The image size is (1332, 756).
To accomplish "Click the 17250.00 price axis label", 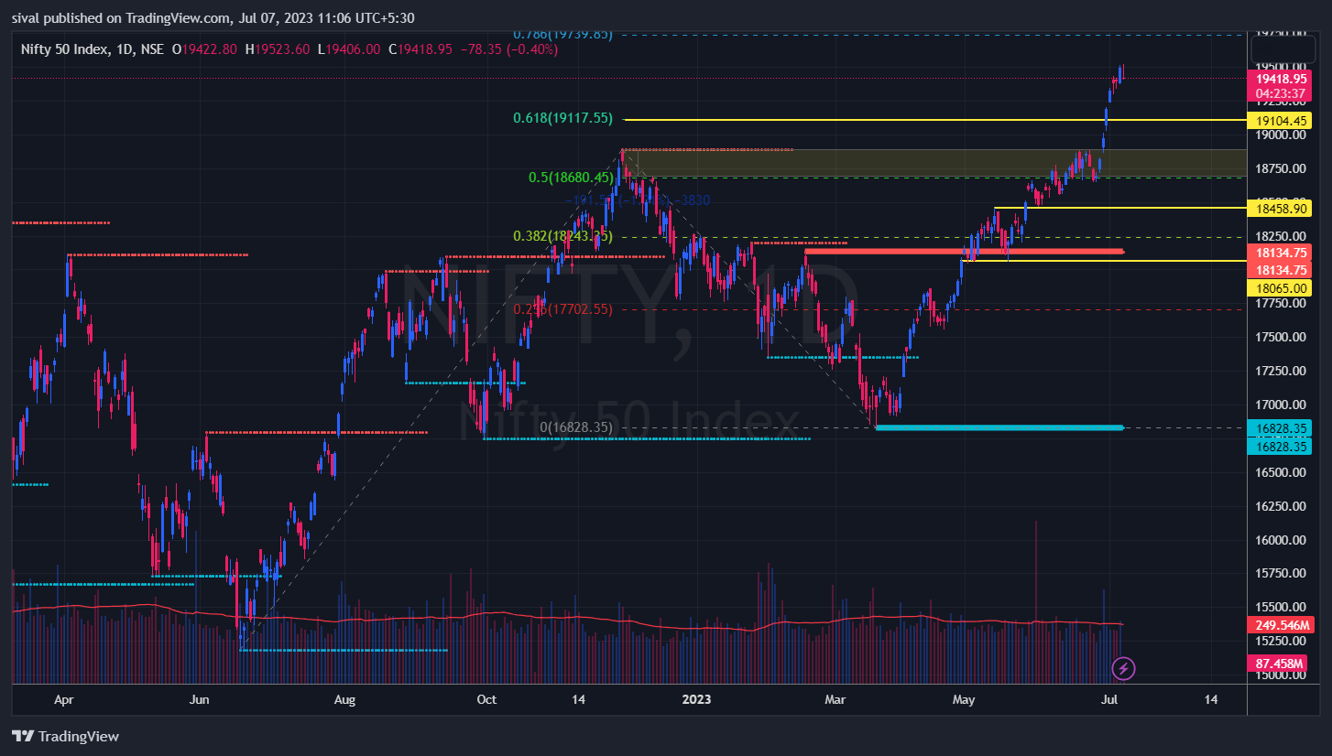I will [x=1280, y=371].
